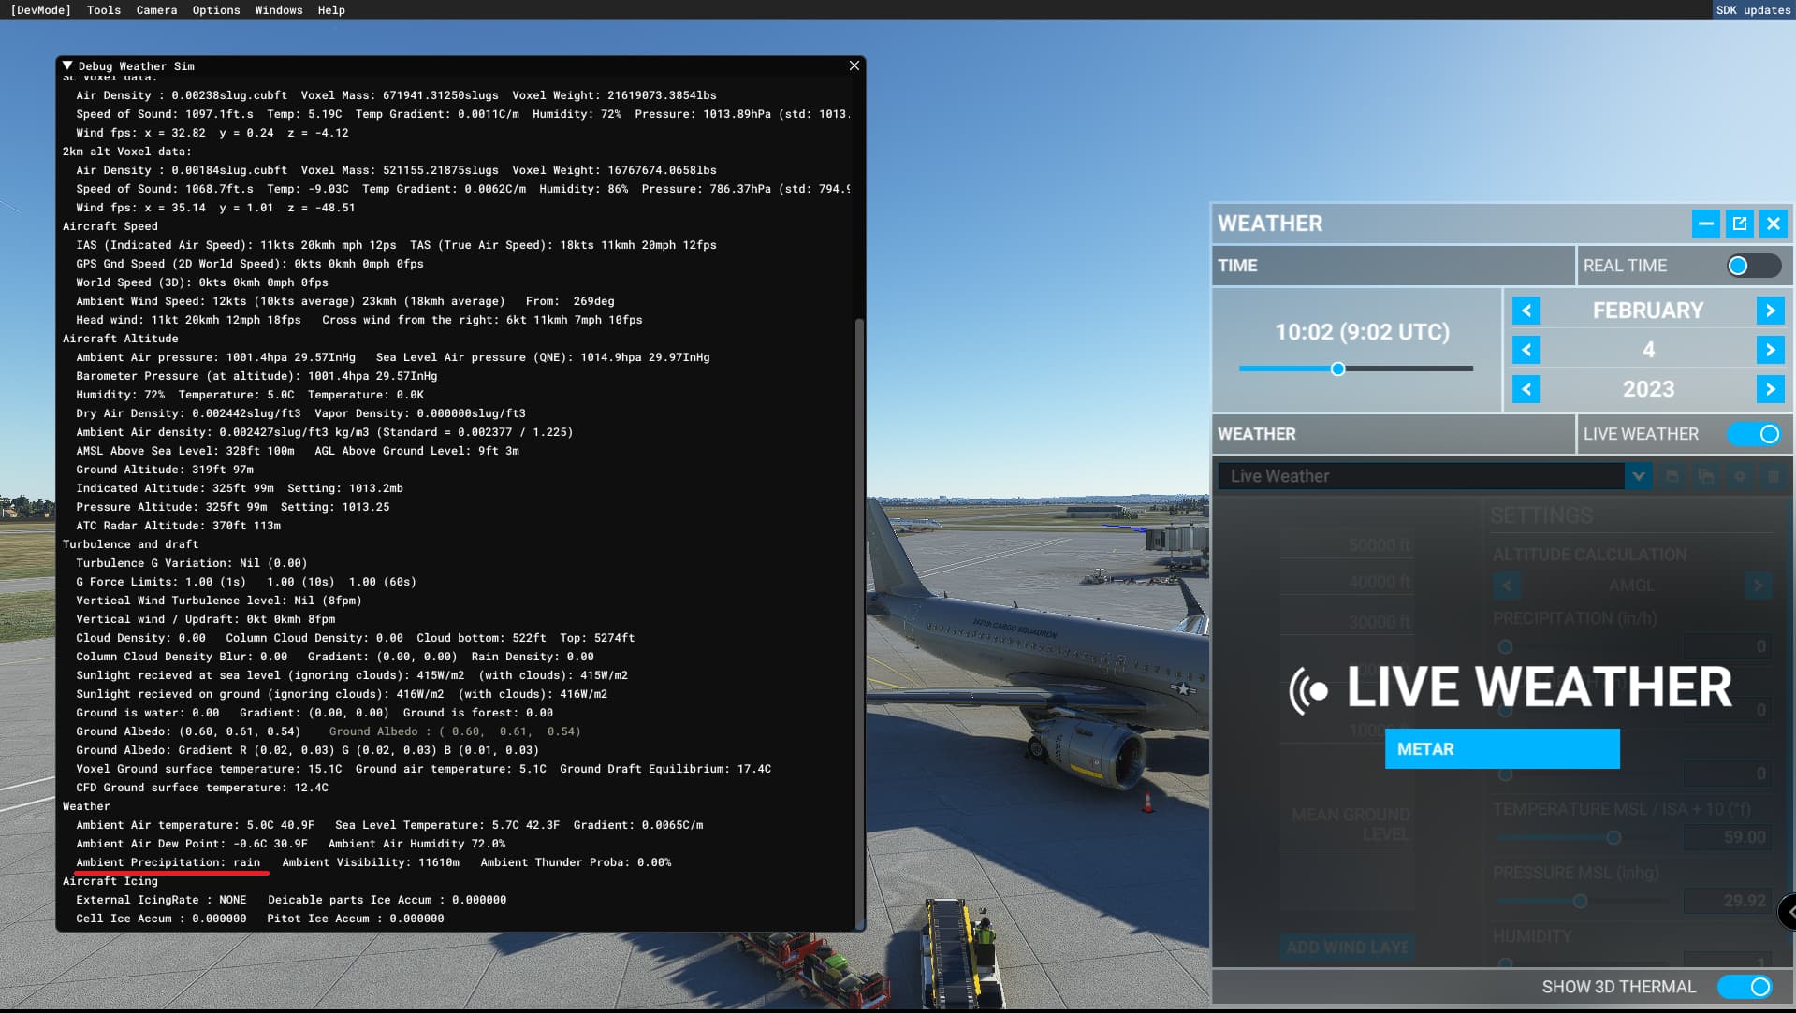Image resolution: width=1796 pixels, height=1013 pixels.
Task: Click the METAR button
Action: pyautogui.click(x=1501, y=748)
